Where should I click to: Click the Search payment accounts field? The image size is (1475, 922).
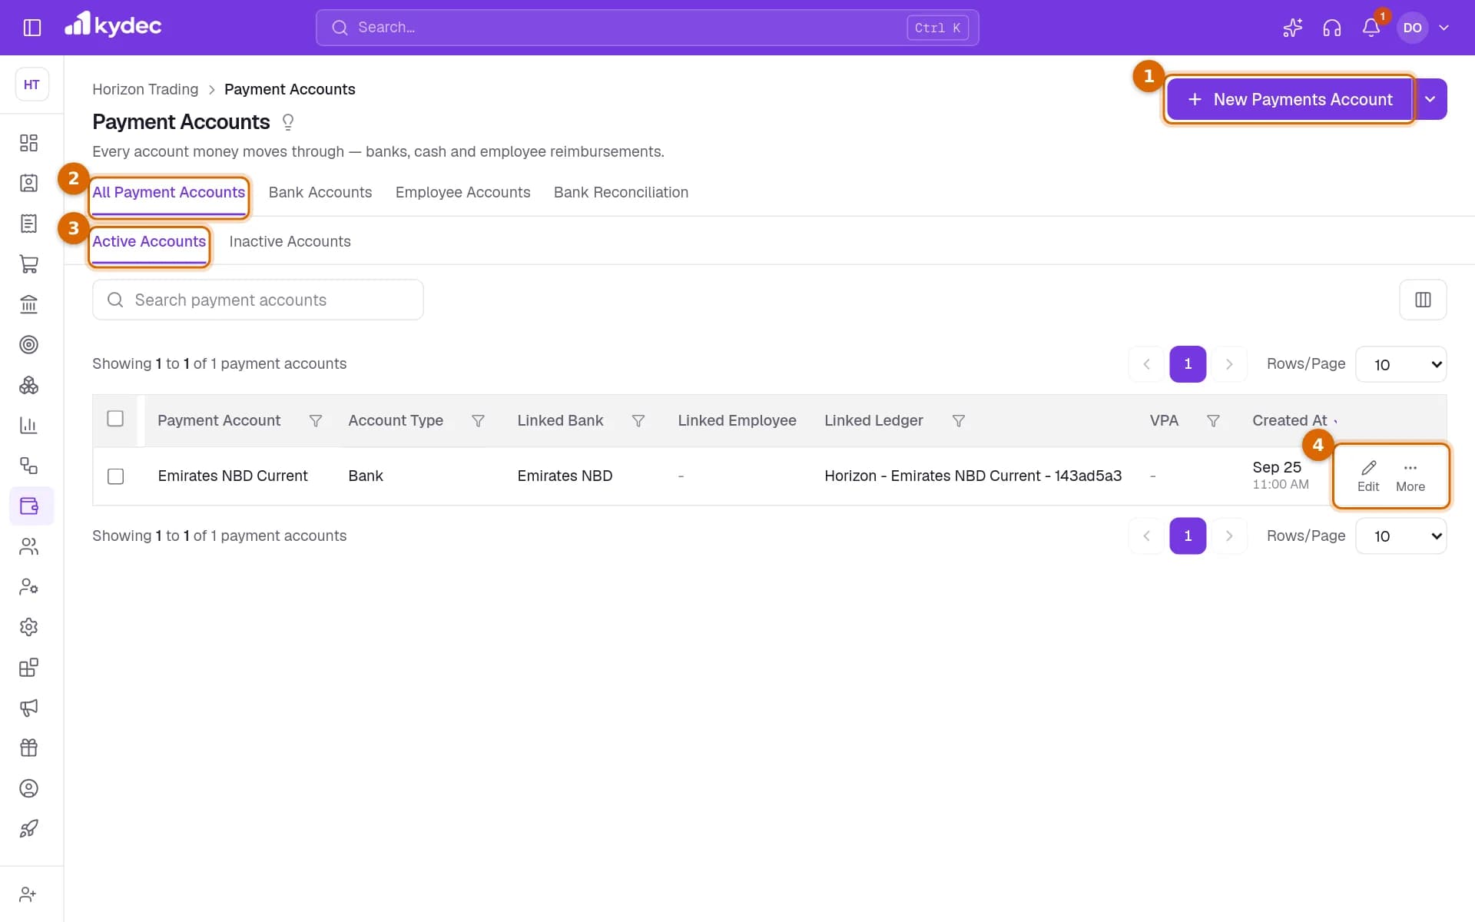258,300
